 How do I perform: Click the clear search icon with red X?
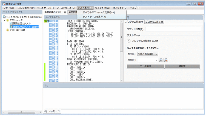pyautogui.click(x=166, y=60)
